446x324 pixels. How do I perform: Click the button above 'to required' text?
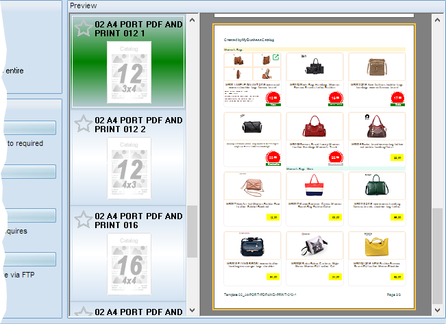pos(30,127)
